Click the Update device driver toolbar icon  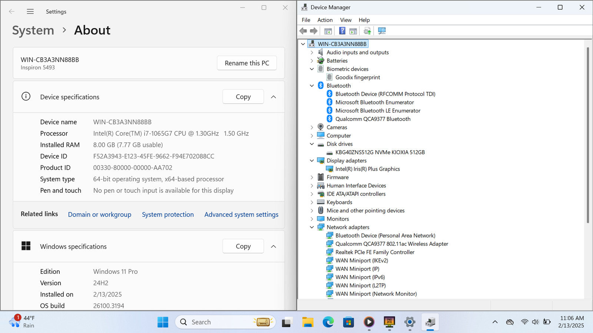367,31
